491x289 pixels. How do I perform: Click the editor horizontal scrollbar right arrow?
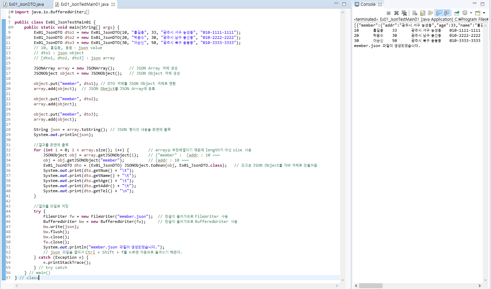pos(337,286)
